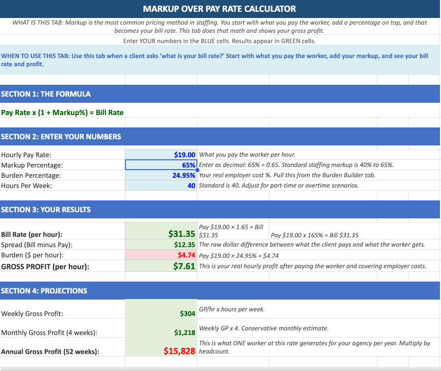Select the Markup Percentage cell showing 65%
The width and height of the screenshot is (441, 371).
161,165
